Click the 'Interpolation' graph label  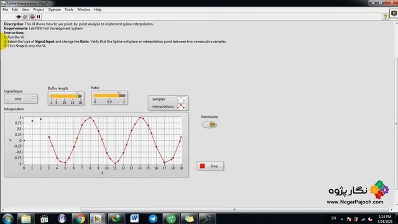(x=14, y=109)
